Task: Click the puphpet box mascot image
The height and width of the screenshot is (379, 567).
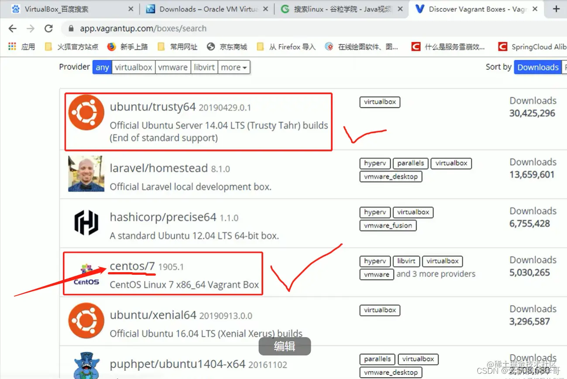Action: [x=86, y=365]
